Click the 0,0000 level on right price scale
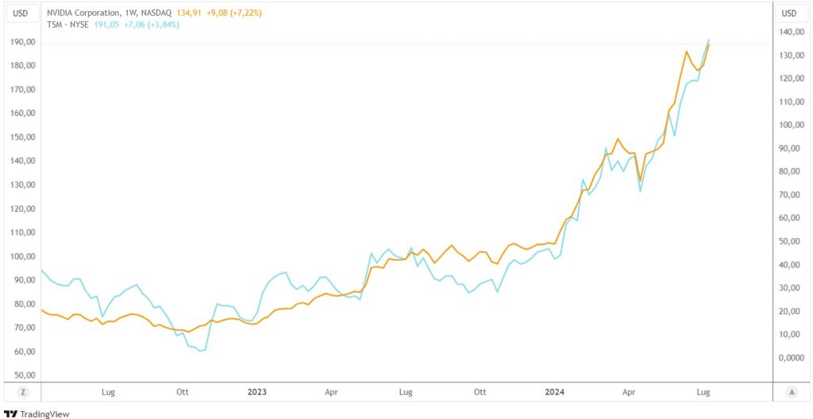Image resolution: width=813 pixels, height=419 pixels. click(791, 358)
